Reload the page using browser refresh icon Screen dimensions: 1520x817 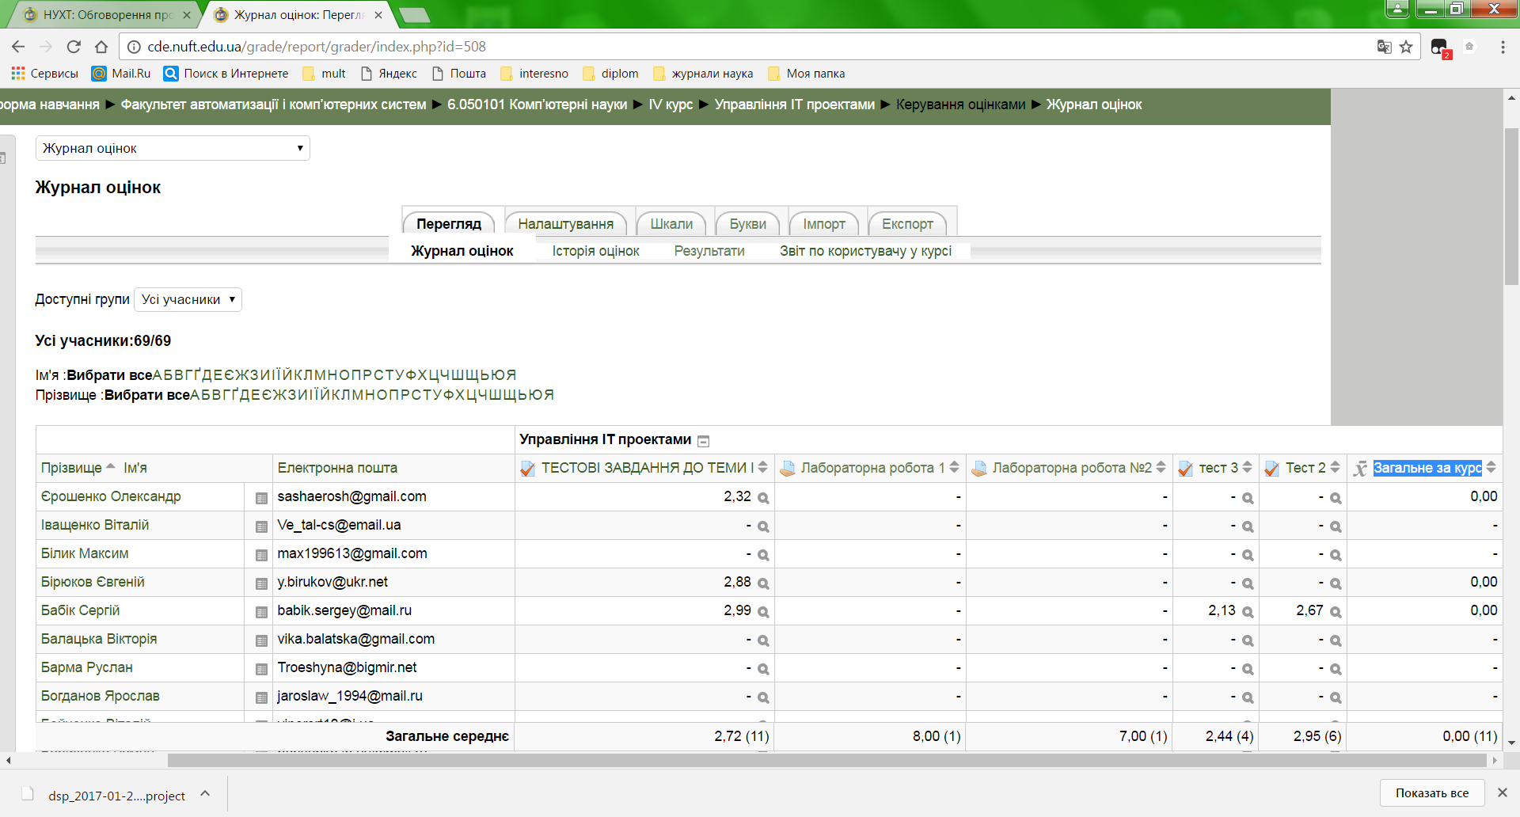point(74,47)
